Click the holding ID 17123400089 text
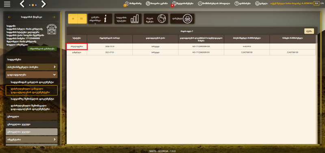This screenshot has width=325, height=153. pos(33,38)
